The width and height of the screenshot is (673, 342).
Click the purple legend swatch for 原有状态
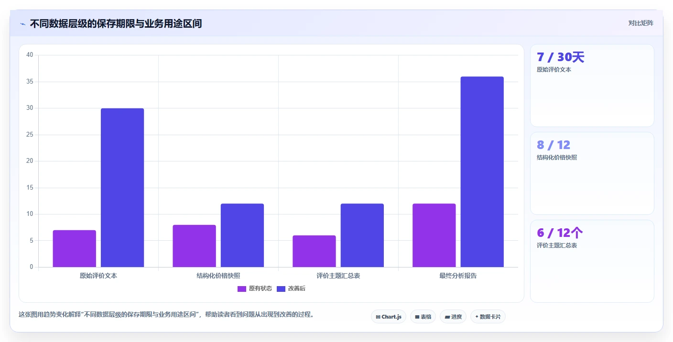pyautogui.click(x=242, y=289)
